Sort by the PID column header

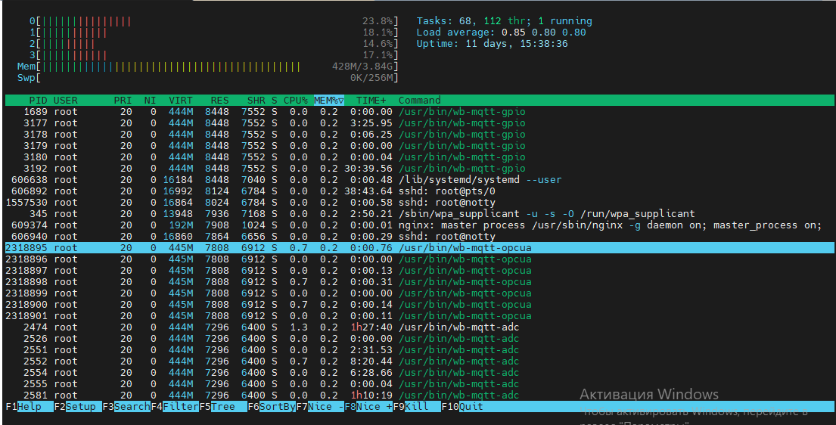[x=38, y=101]
